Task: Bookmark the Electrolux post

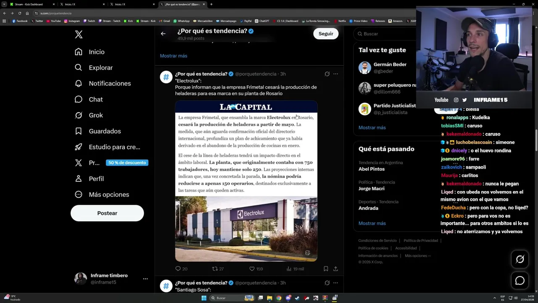Action: point(326,268)
